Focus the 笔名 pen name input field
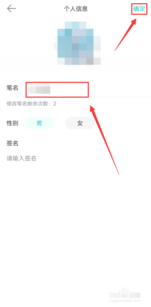 coord(57,90)
